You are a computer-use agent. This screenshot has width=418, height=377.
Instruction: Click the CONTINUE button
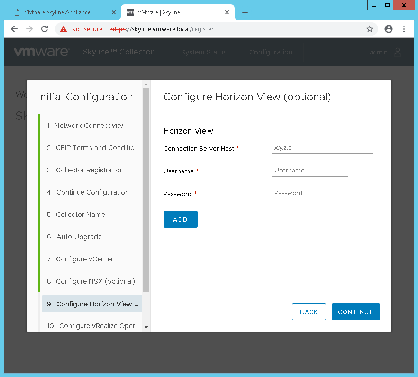[355, 312]
